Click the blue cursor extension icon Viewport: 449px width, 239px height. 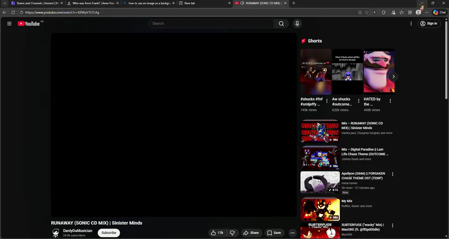click(375, 12)
